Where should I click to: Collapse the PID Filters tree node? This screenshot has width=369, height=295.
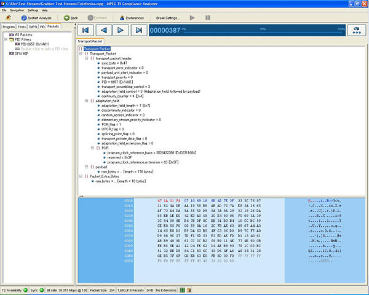(6, 39)
